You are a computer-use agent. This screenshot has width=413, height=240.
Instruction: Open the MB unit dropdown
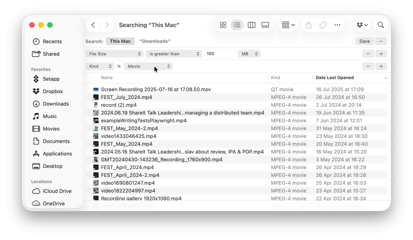click(x=249, y=54)
